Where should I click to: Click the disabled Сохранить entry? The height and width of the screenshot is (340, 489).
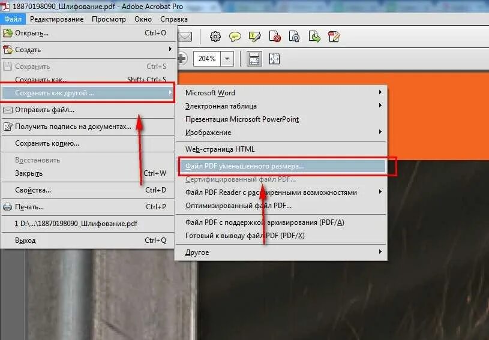[88, 67]
